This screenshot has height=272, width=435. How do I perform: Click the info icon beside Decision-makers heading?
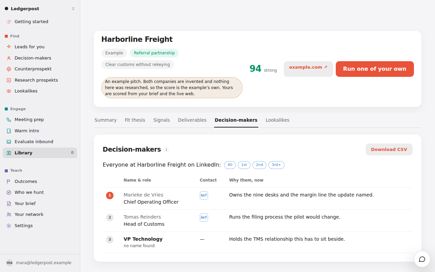[166, 150]
